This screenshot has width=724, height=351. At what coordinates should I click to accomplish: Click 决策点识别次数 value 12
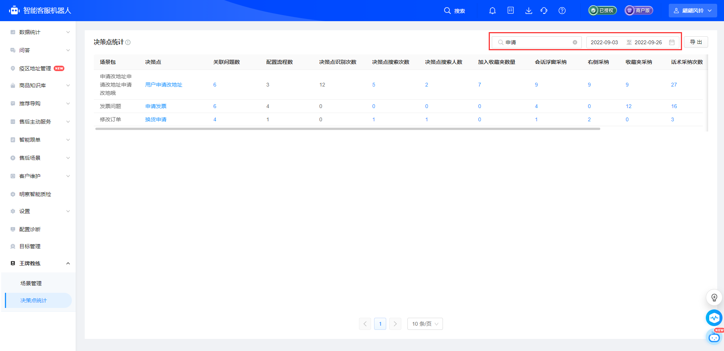(x=322, y=85)
